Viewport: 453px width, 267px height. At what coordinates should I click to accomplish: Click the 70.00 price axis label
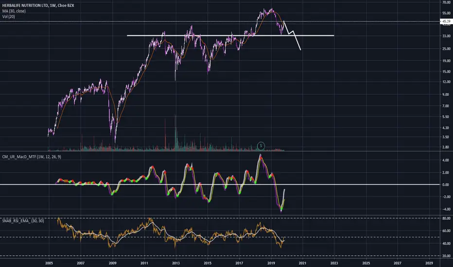coord(446,2)
